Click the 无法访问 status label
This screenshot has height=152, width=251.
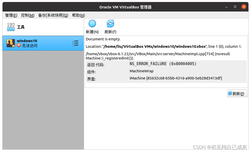(x=30, y=46)
